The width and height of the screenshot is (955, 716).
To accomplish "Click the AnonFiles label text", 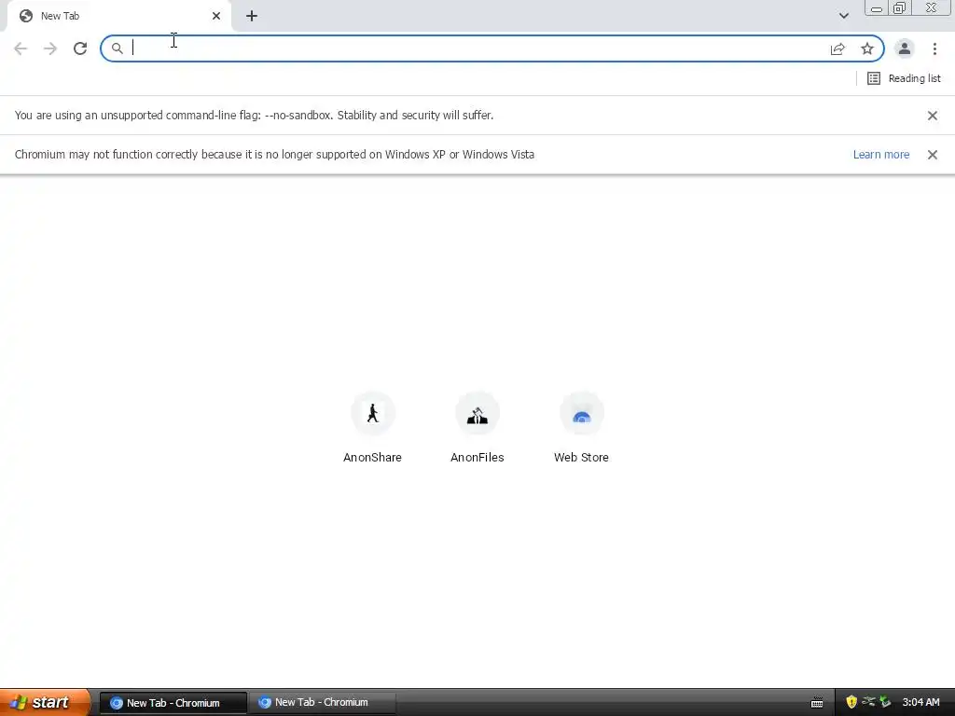I will tap(477, 457).
